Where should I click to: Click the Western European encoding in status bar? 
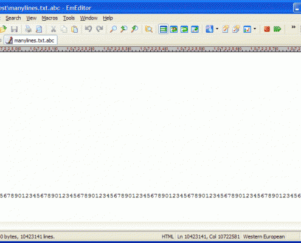point(264,236)
